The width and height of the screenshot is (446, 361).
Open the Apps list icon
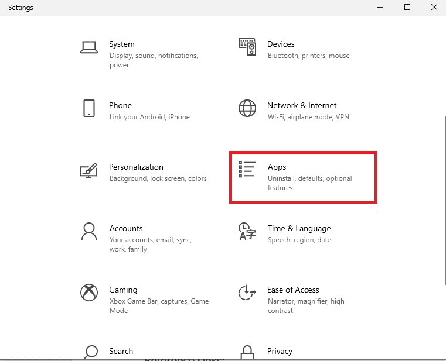(247, 169)
